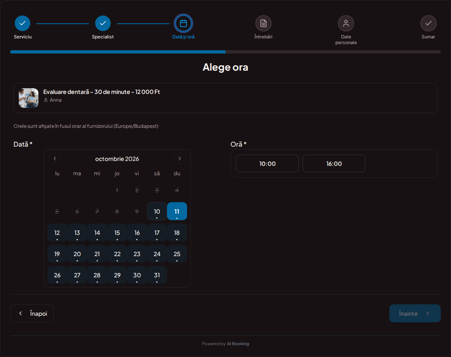The image size is (451, 357).
Task: Select October 11 in calendar
Action: 177,212
